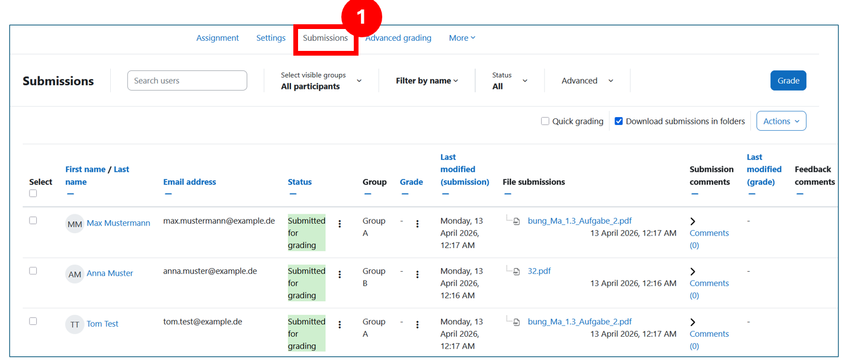This screenshot has width=848, height=364.
Task: Open Anna Muster's profile link
Action: point(110,273)
